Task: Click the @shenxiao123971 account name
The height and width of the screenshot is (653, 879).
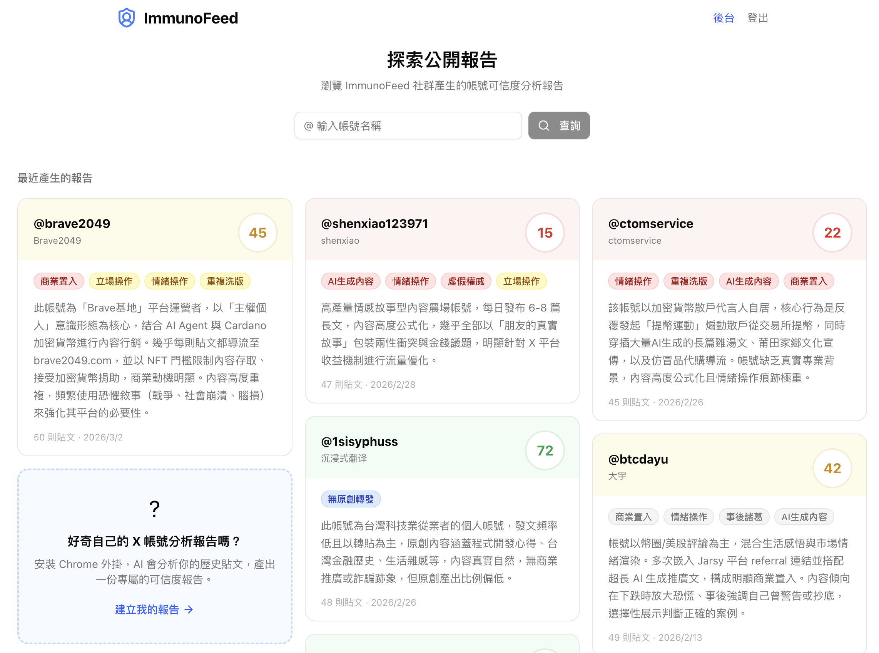Action: click(374, 223)
